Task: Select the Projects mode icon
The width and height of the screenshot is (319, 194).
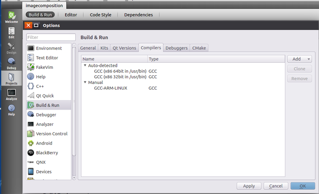Action: pyautogui.click(x=11, y=78)
